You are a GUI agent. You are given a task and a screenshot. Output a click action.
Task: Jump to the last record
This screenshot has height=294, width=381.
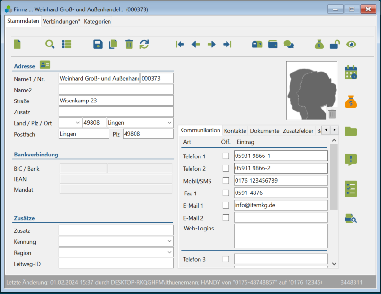[x=227, y=44]
